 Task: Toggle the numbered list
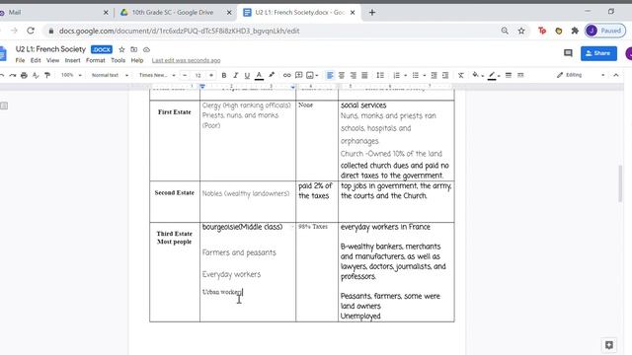tap(396, 75)
